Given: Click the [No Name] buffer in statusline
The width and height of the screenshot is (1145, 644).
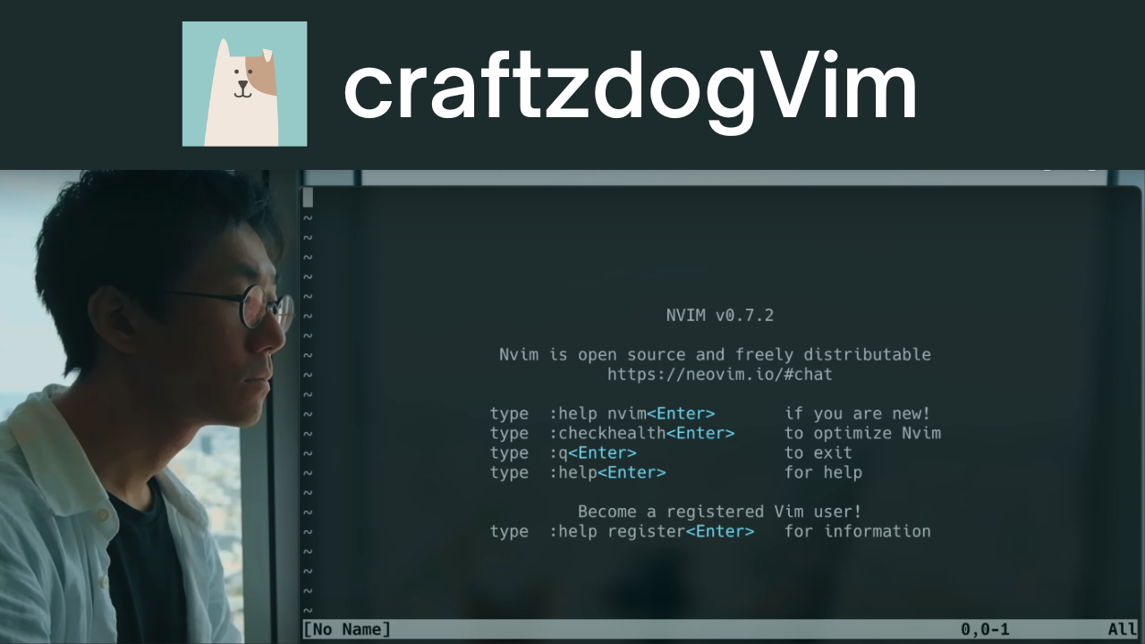Looking at the screenshot, I should click(x=347, y=630).
